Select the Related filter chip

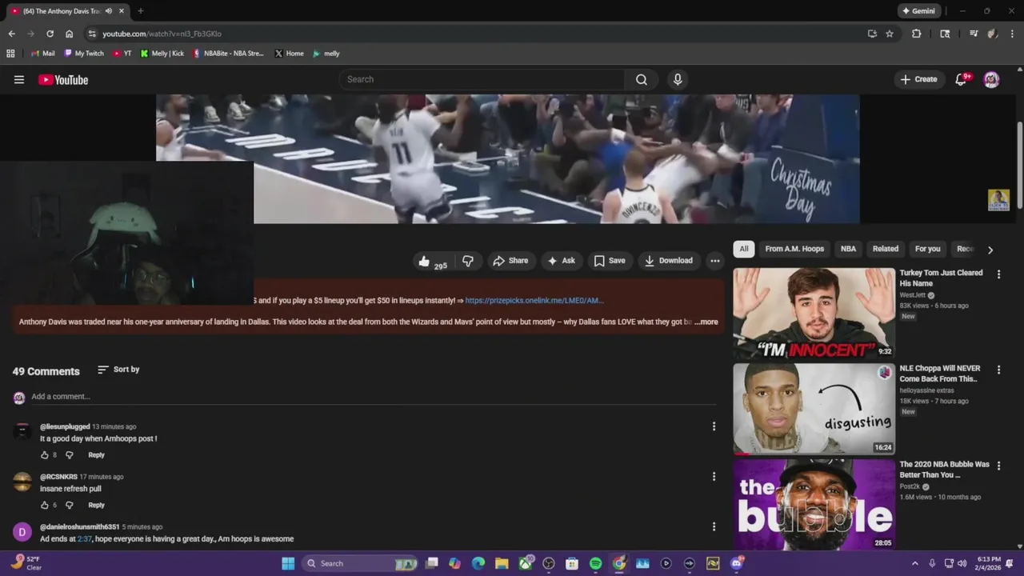[886, 249]
